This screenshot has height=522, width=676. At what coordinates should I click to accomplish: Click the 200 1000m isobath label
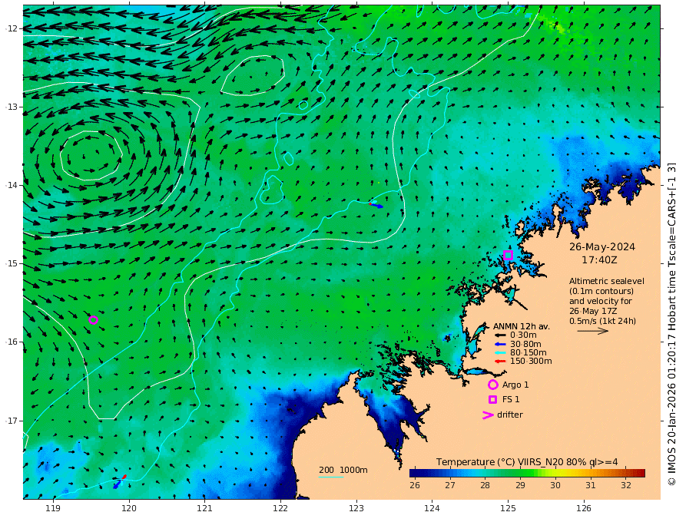(x=343, y=470)
